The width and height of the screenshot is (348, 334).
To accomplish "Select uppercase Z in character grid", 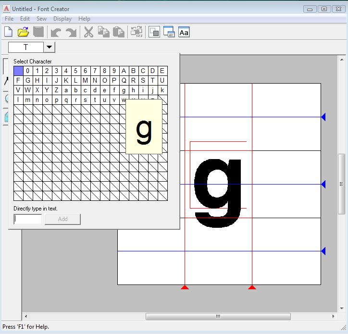I will click(57, 90).
